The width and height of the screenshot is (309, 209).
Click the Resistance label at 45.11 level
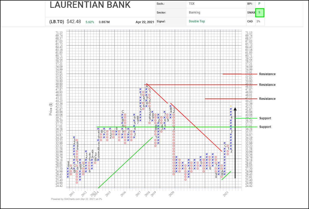click(267, 99)
